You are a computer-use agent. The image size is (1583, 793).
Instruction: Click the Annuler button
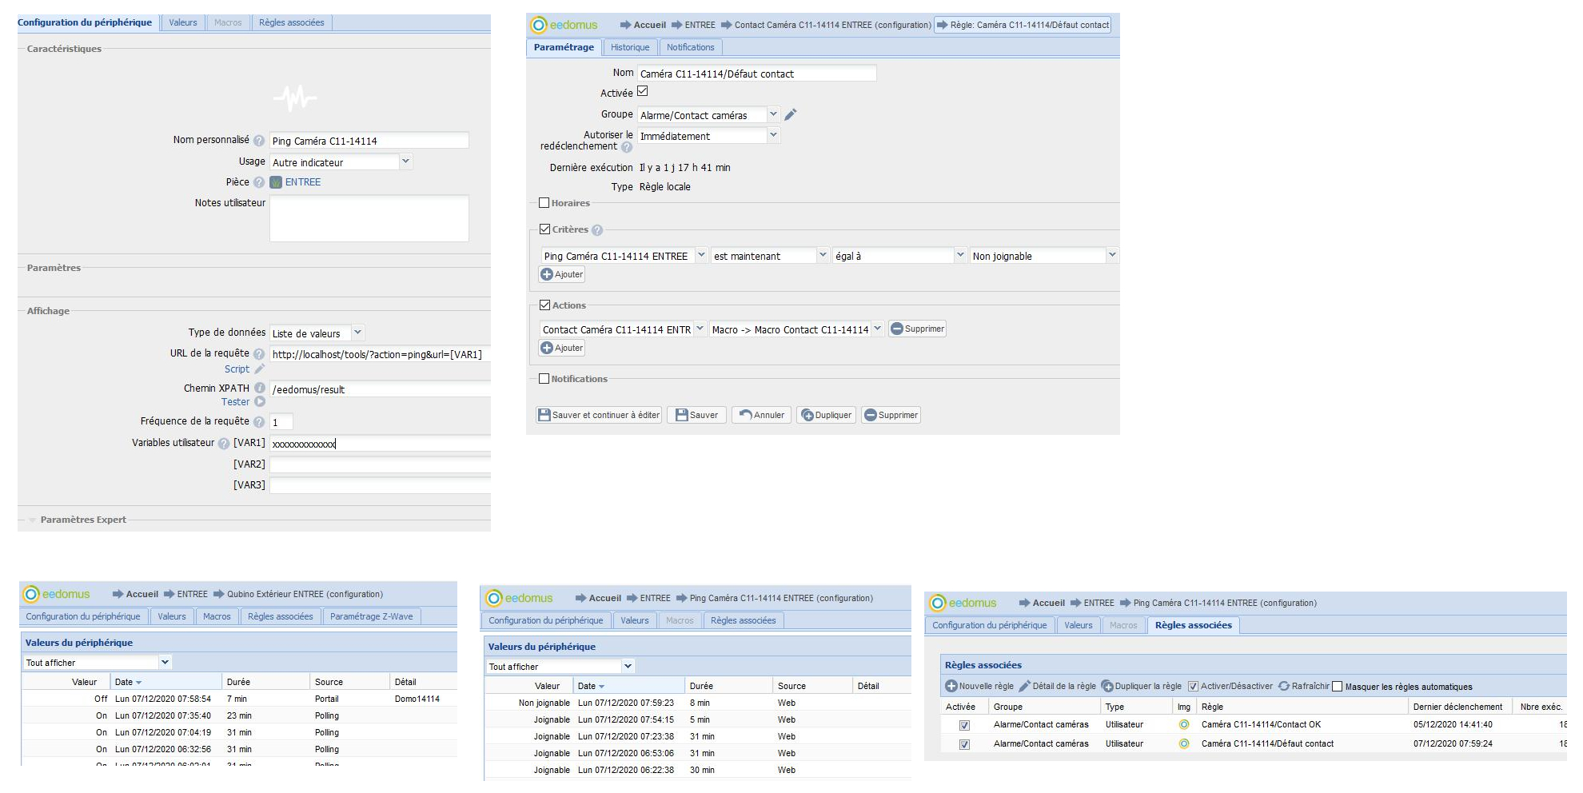[761, 415]
